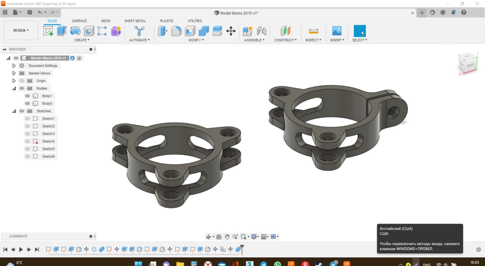The height and width of the screenshot is (266, 485).
Task: Select the Joint tool
Action: [261, 31]
